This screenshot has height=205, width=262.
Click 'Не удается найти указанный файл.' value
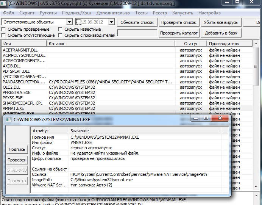click(105, 153)
